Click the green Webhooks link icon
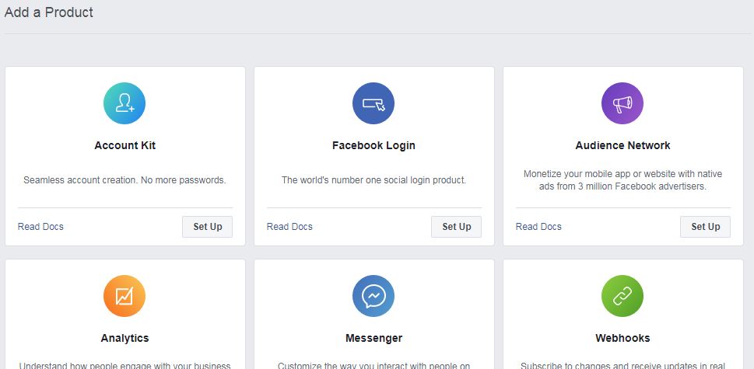The width and height of the screenshot is (754, 369). 622,296
